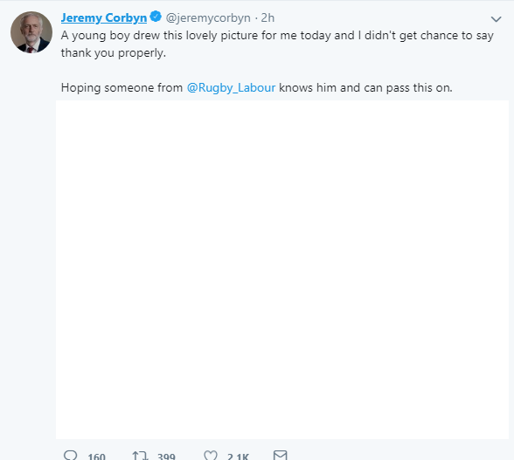This screenshot has height=460, width=514.
Task: Click the 160 replies count
Action: (96, 457)
